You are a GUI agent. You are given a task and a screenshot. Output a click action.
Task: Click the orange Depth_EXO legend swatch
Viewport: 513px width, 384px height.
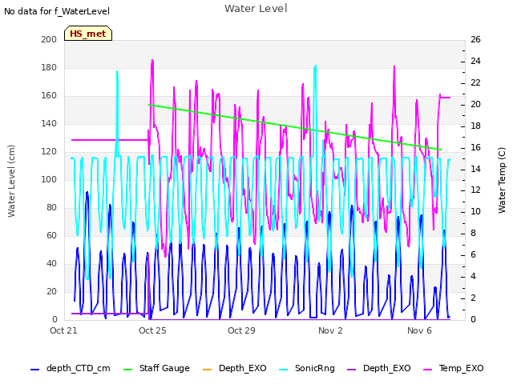click(208, 370)
